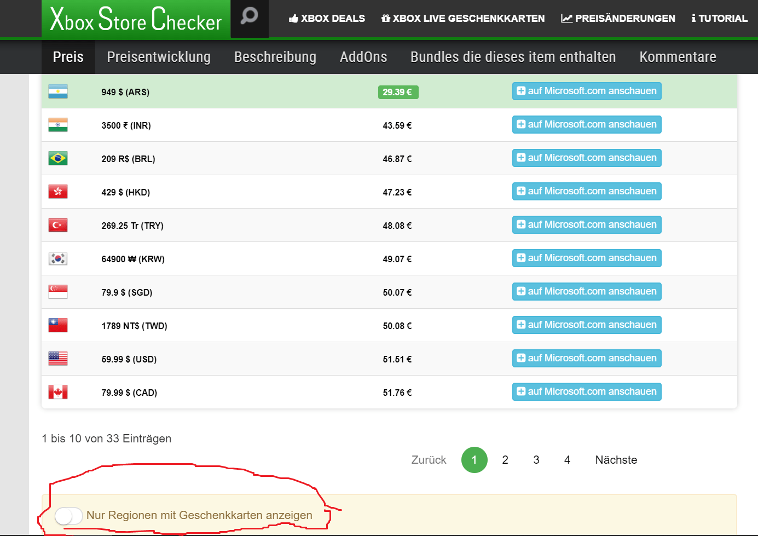Click the Xbox Store Checker logo
The height and width of the screenshot is (536, 758).
click(x=136, y=19)
